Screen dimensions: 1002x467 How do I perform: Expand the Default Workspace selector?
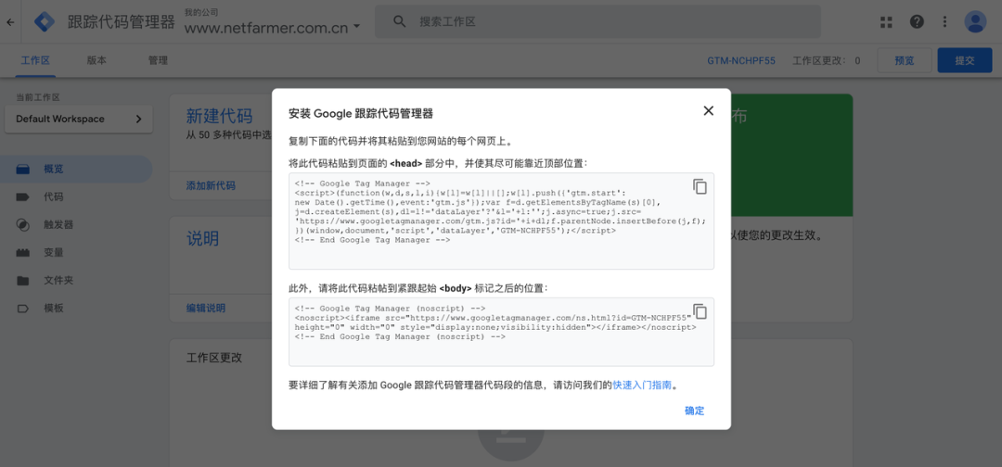coord(79,120)
